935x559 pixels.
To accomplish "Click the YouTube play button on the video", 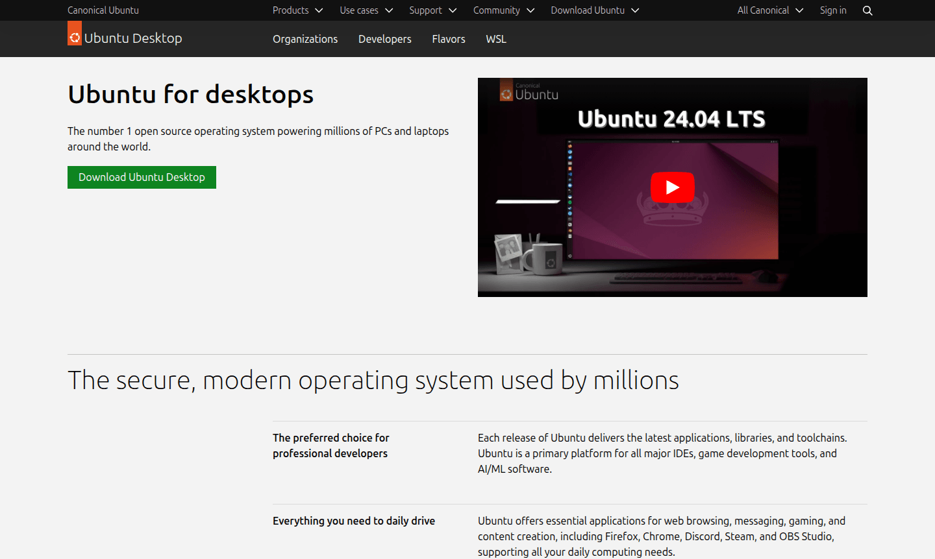I will pos(672,187).
